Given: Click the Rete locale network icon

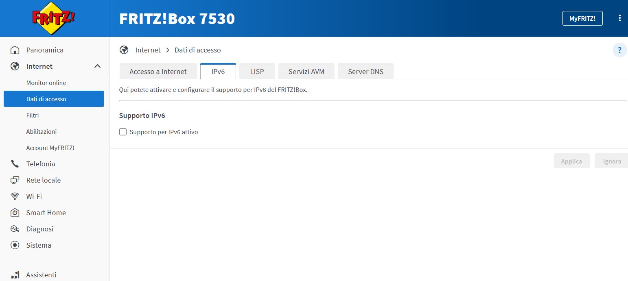Looking at the screenshot, I should coord(15,180).
